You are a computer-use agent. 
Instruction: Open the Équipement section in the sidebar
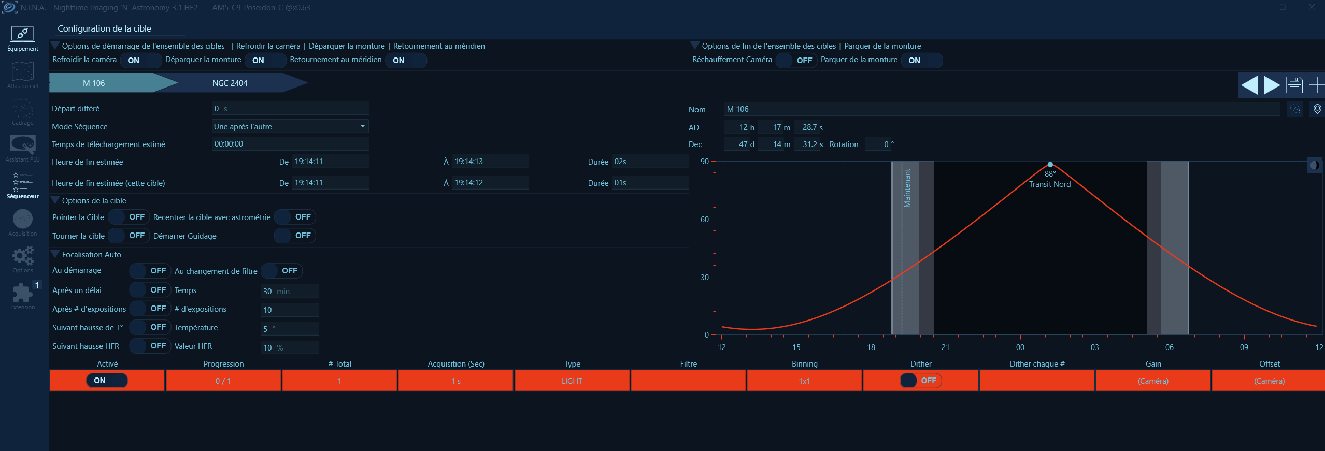tap(22, 38)
